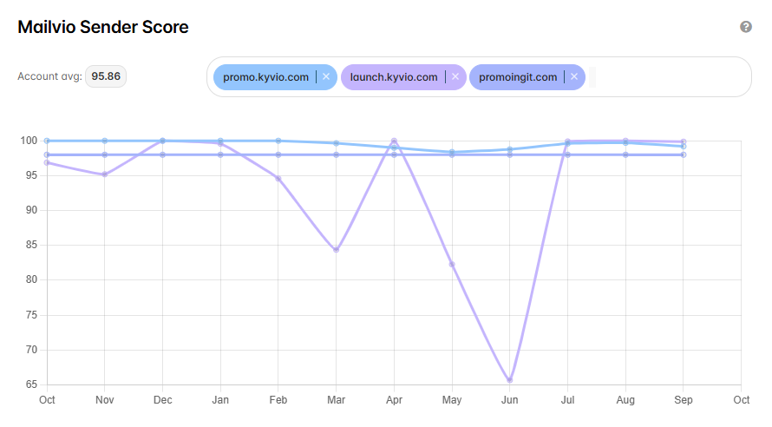Select the launch.kyvio.com tag label
This screenshot has height=427, width=772.
click(x=394, y=77)
